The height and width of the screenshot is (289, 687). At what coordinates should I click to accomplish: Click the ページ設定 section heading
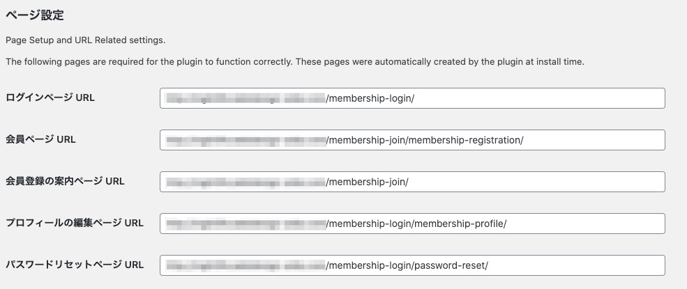click(x=35, y=15)
